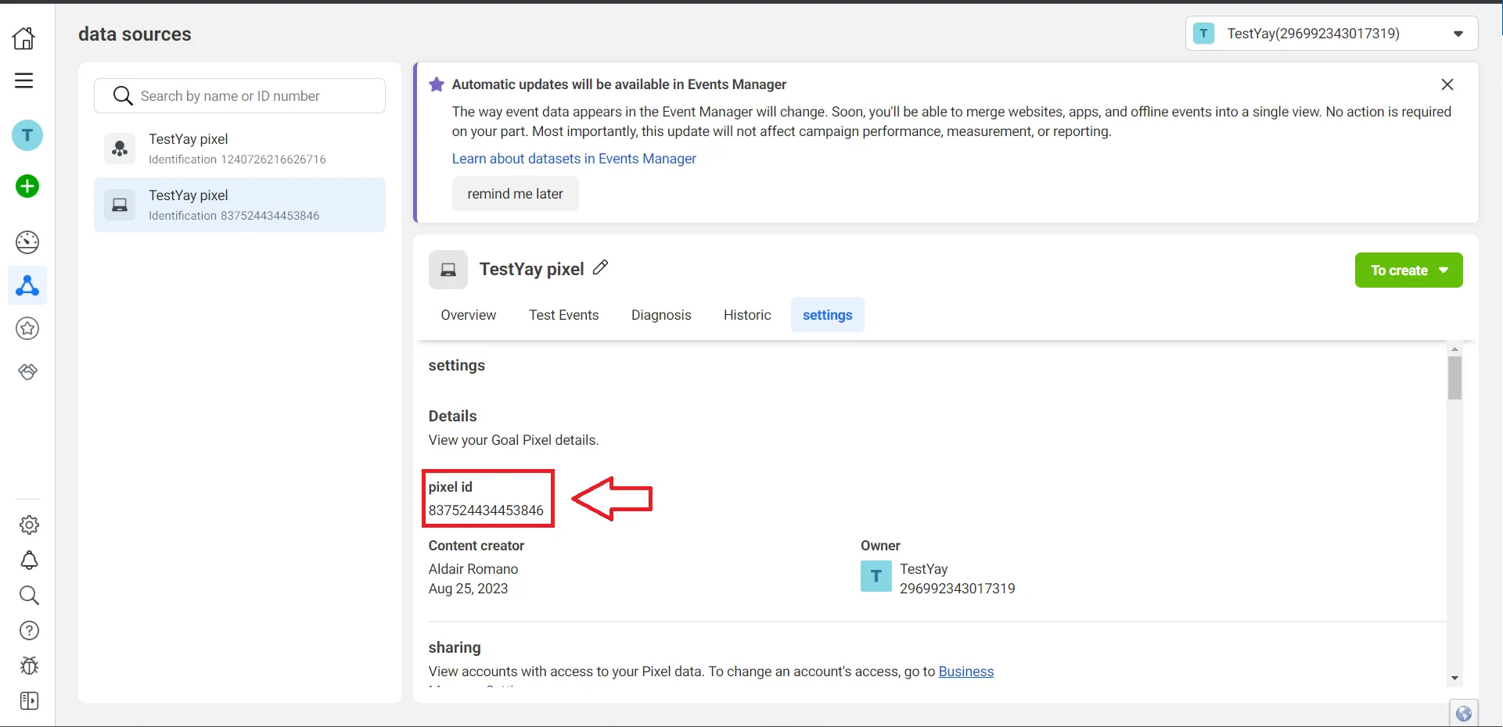Click the bug report icon
The width and height of the screenshot is (1503, 727).
pos(29,665)
